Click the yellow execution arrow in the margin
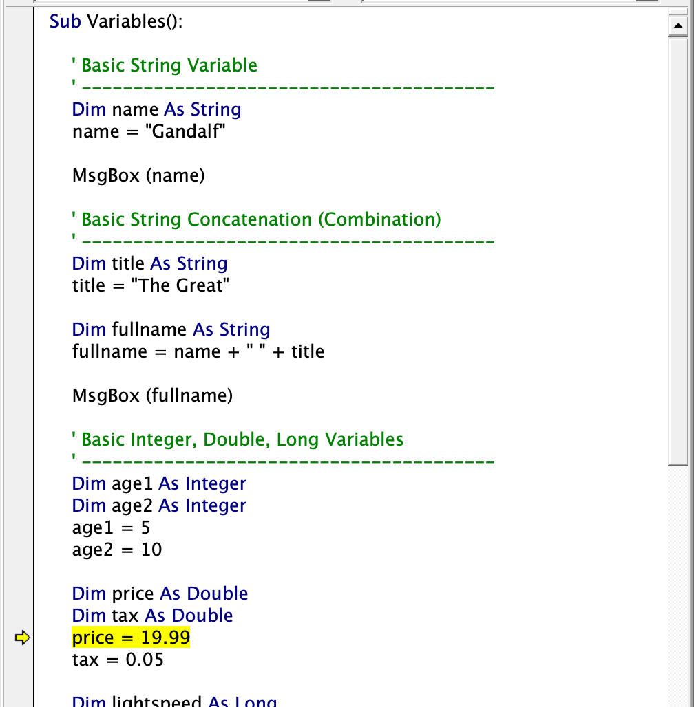This screenshot has width=694, height=707. [x=21, y=637]
